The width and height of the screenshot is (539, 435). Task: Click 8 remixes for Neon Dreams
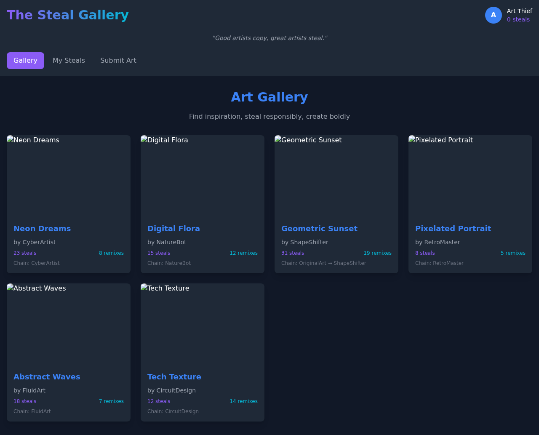(111, 253)
